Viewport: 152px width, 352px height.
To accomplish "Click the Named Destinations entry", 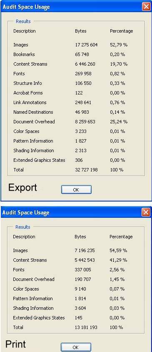I will click(x=33, y=112).
